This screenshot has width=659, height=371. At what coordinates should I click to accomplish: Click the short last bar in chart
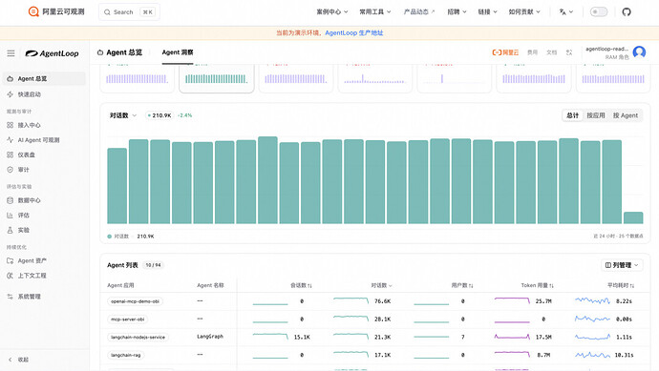point(633,217)
